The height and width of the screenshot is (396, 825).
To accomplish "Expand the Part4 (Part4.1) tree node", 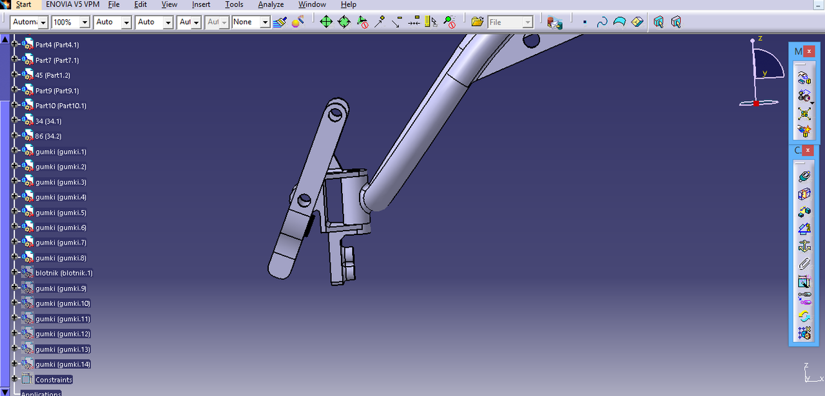I will point(15,44).
